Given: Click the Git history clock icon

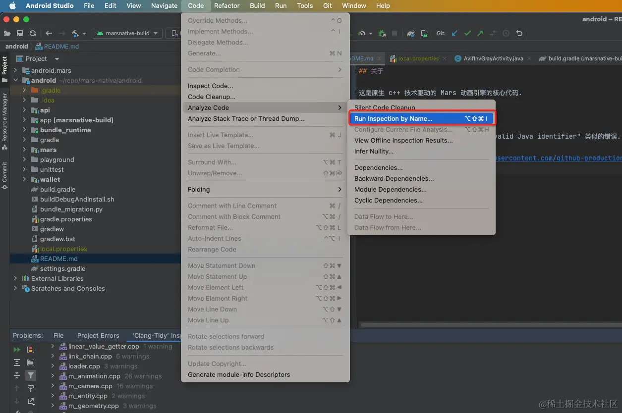Looking at the screenshot, I should point(506,33).
